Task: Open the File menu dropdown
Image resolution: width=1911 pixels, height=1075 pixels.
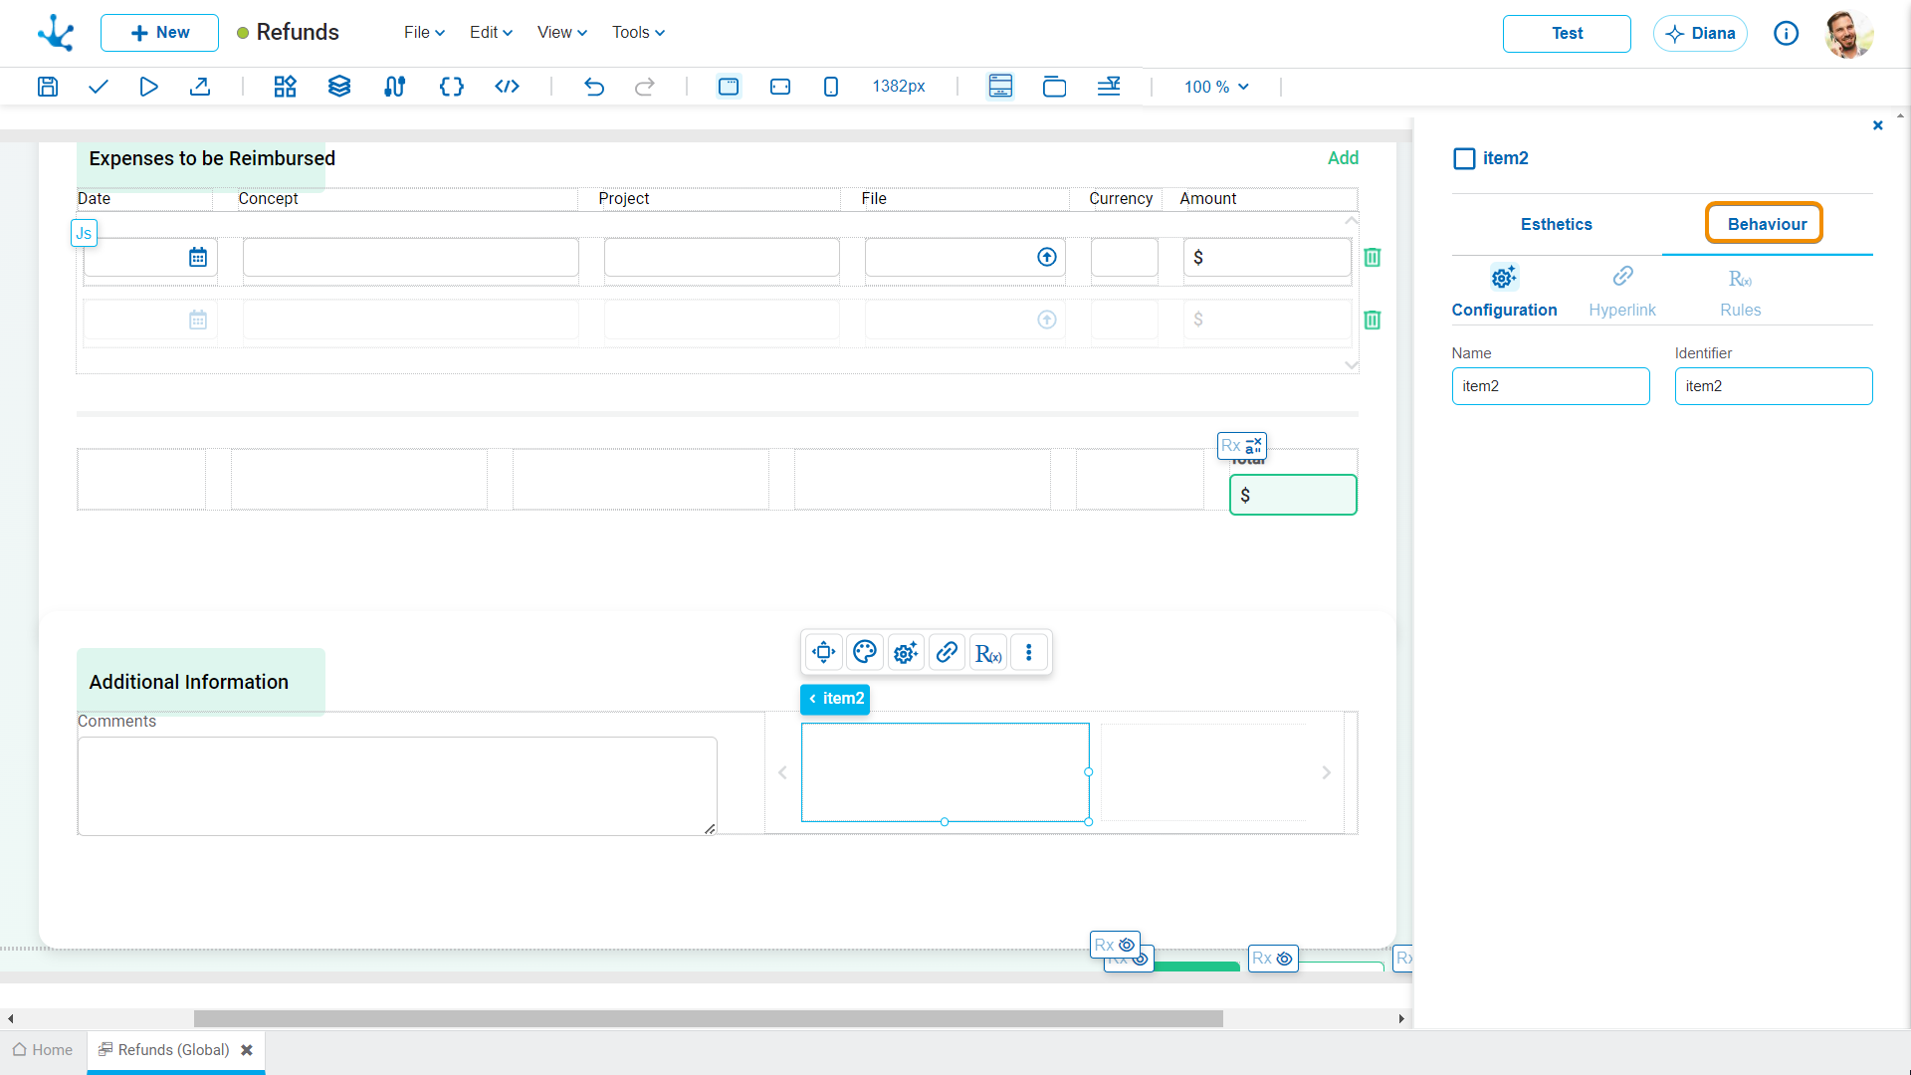Action: pyautogui.click(x=424, y=33)
